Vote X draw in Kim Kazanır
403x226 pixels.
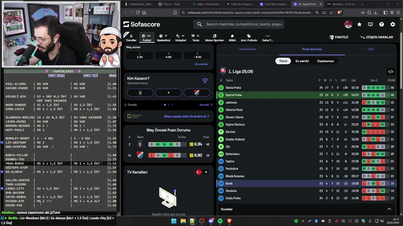pos(168,93)
